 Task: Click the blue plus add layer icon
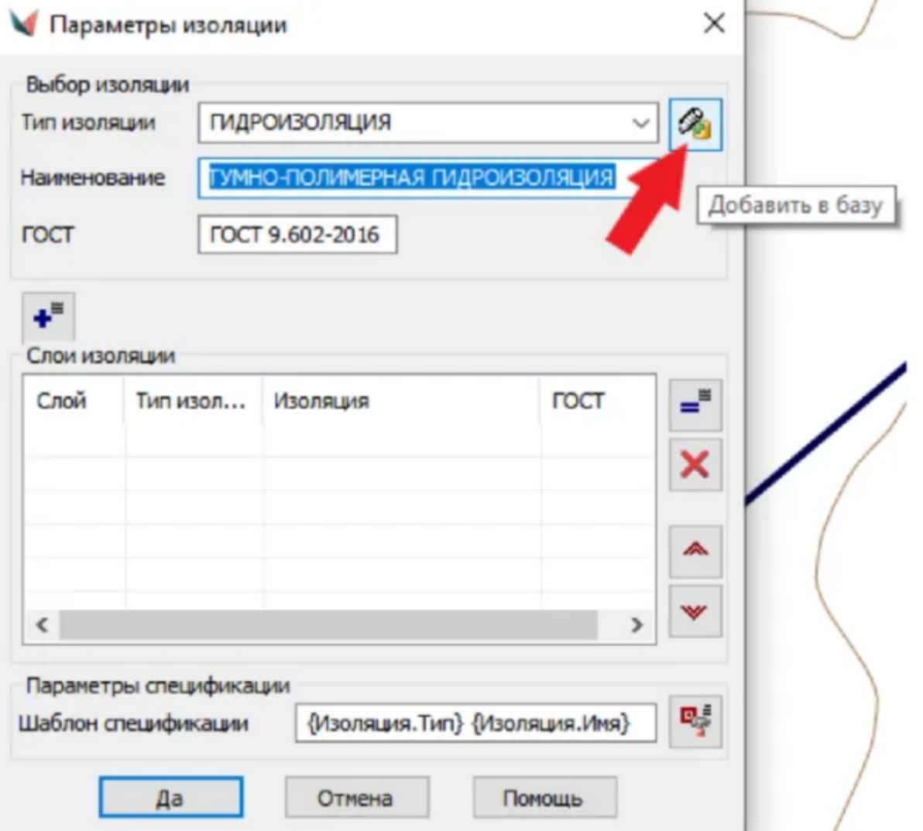[49, 316]
